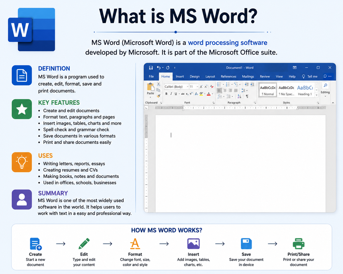Click the Ribbon Display Options icon
This screenshot has width=343, height=274.
[x=295, y=68]
